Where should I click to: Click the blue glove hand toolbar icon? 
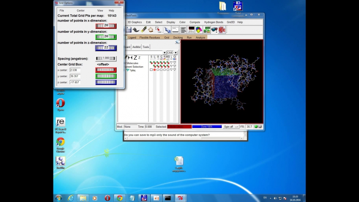(x=167, y=30)
